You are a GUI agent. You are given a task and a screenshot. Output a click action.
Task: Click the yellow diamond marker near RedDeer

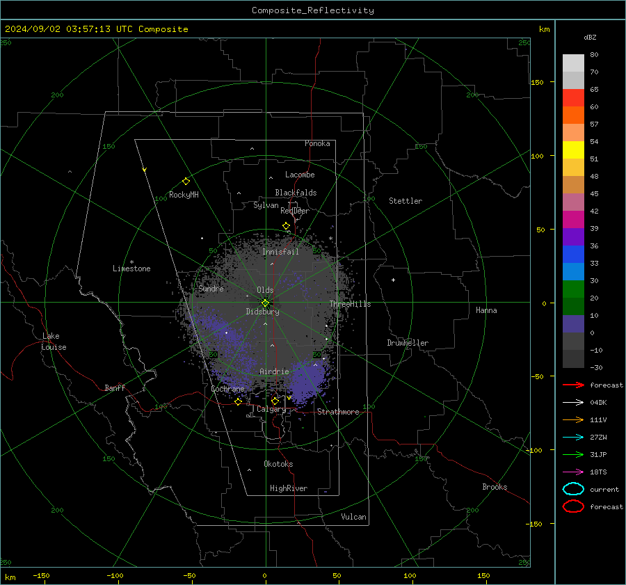(286, 226)
